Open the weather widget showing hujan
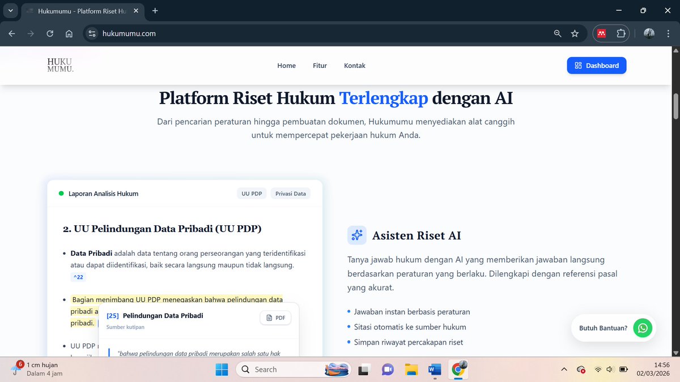680x382 pixels. [37, 369]
